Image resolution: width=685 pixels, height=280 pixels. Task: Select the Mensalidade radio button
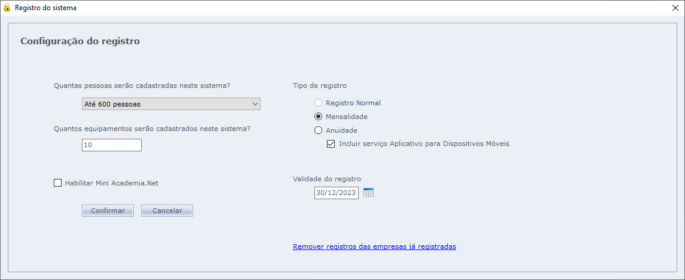[x=319, y=117]
